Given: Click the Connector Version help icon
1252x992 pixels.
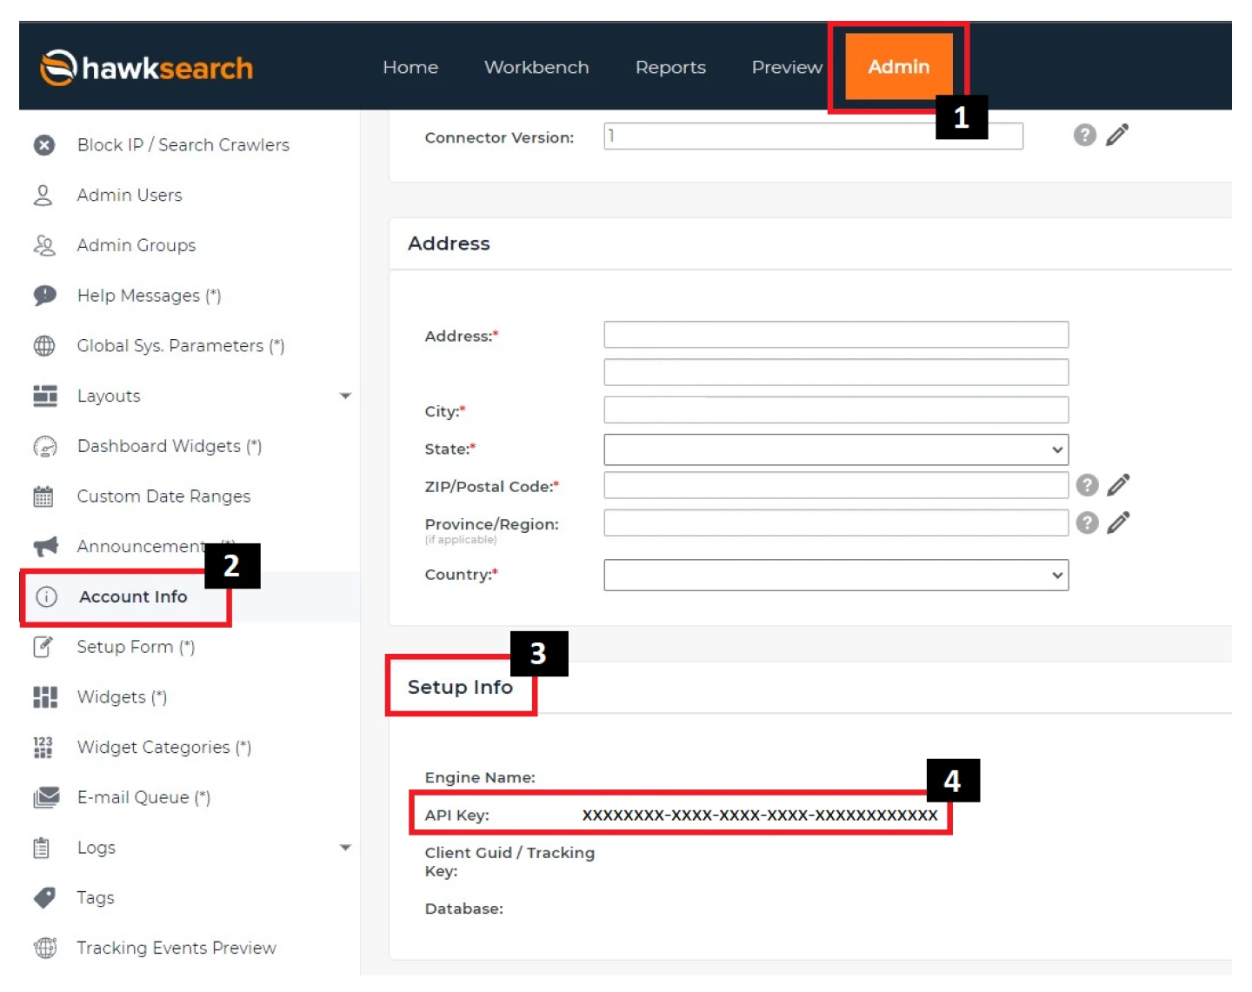Looking at the screenshot, I should coord(1084,135).
